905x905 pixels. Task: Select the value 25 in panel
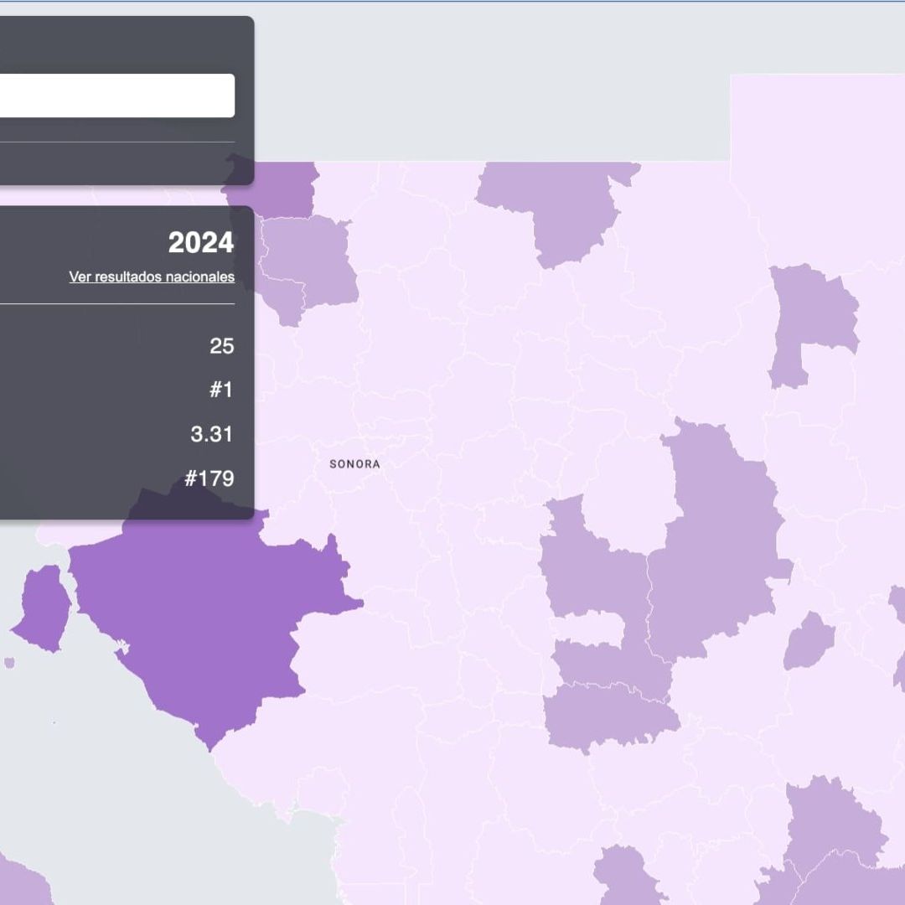[221, 346]
